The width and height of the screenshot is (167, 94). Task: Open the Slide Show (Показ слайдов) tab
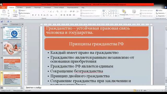(59, 8)
